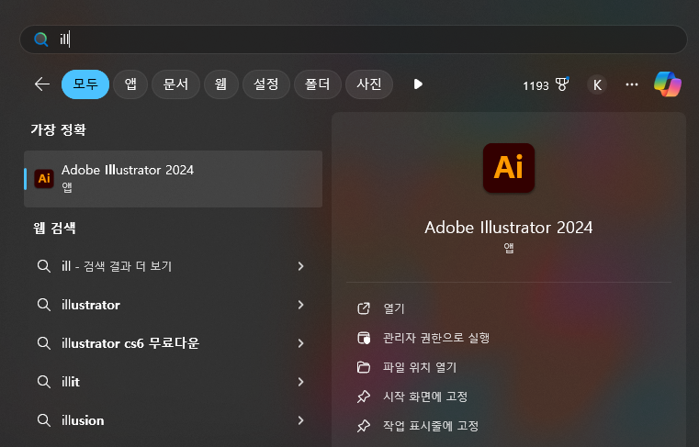This screenshot has height=447, width=699.
Task: Click the search magnifier icon in search box
Action: coord(41,39)
